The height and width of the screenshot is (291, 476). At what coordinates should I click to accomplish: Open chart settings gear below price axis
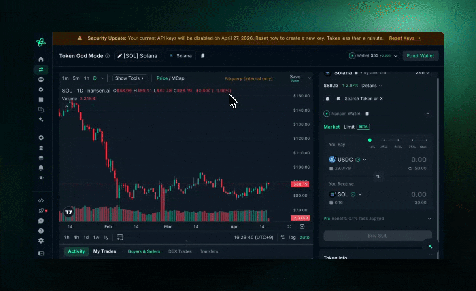(x=302, y=226)
